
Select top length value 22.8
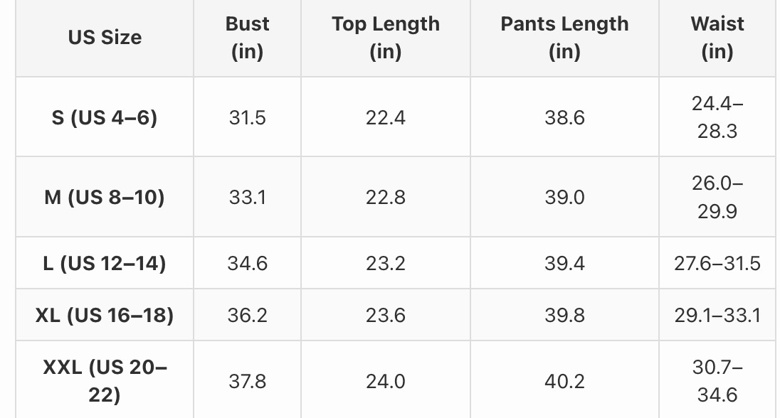[x=386, y=197]
